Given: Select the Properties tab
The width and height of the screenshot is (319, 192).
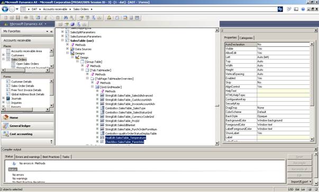Looking at the screenshot, I should [230, 37].
